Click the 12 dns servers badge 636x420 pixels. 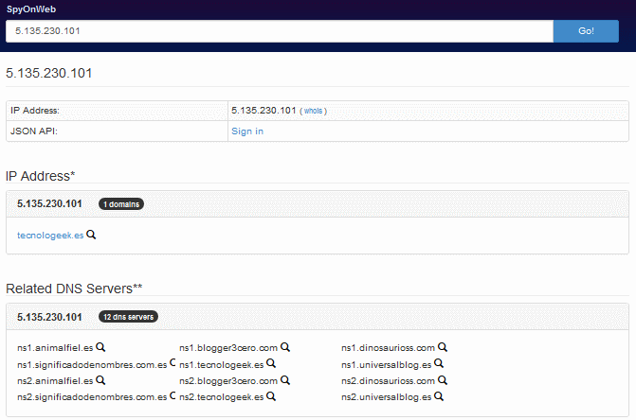128,317
